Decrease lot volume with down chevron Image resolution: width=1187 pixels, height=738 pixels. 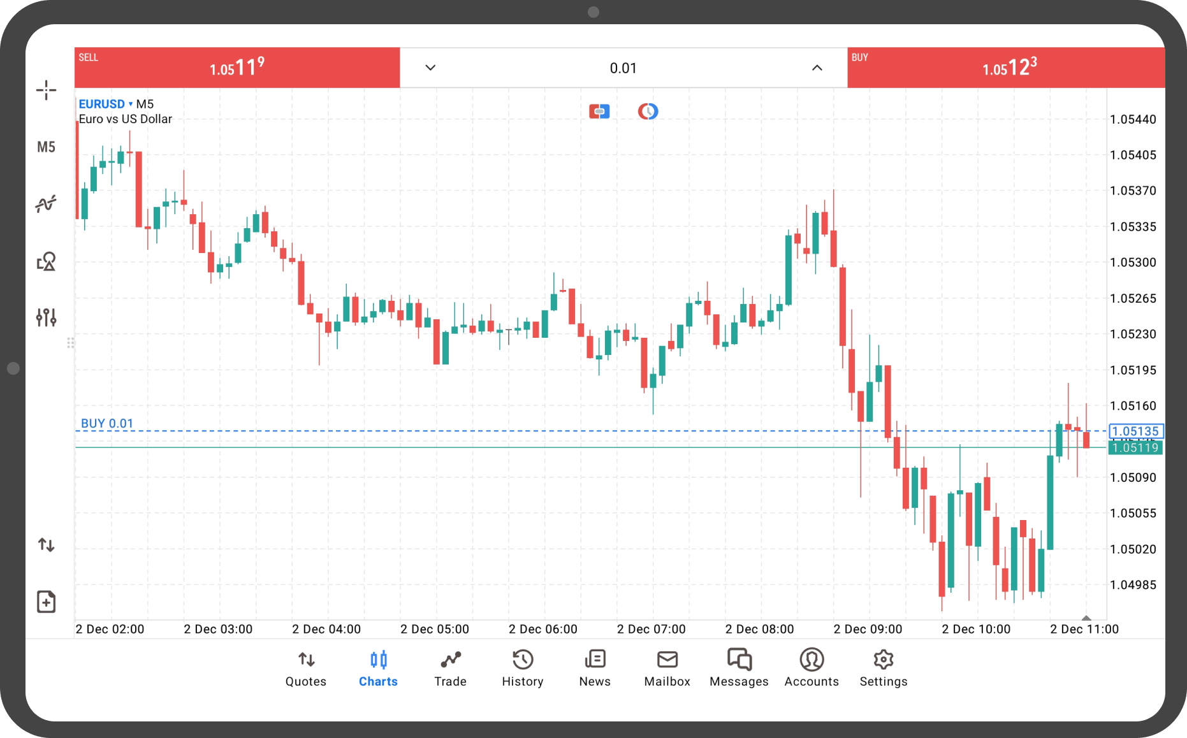430,68
